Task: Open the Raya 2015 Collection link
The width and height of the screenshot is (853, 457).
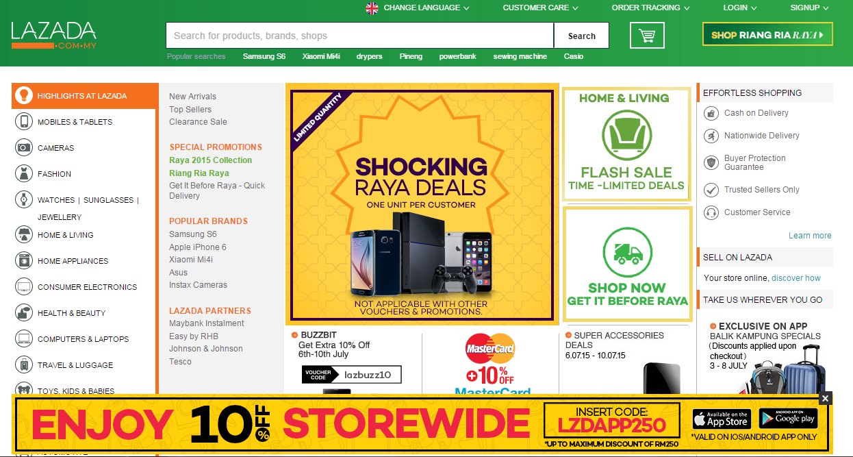Action: 211,160
